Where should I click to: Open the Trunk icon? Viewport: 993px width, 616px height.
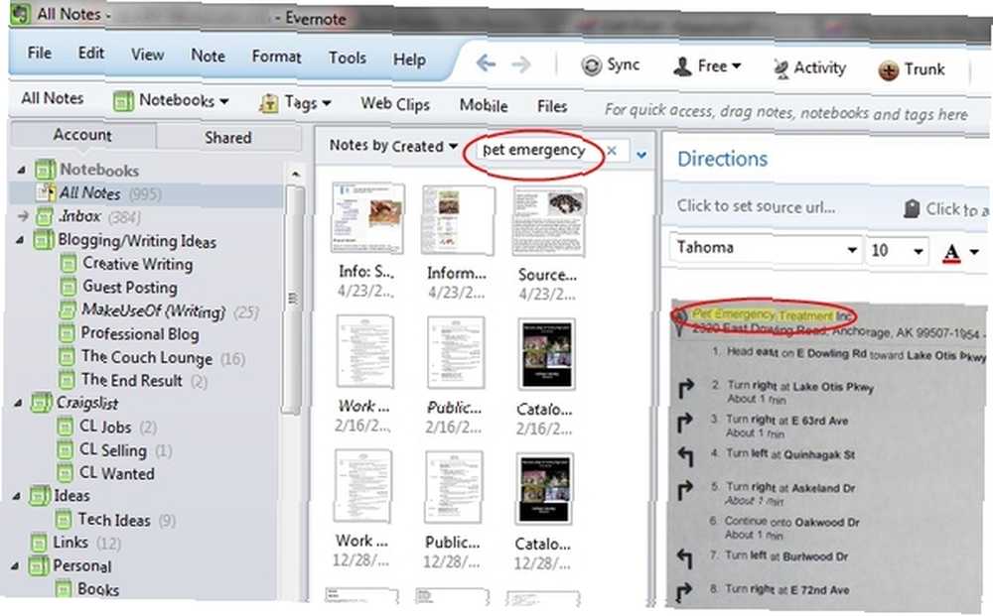tap(888, 70)
